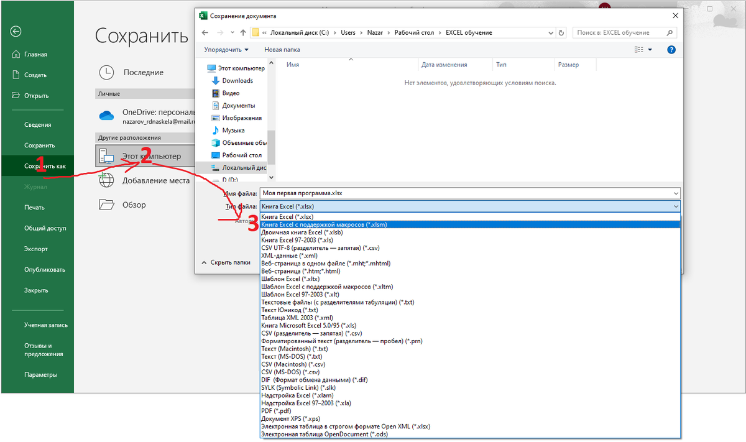Select Рабочий стол in the tree
Image resolution: width=746 pixels, height=442 pixels.
(x=236, y=155)
